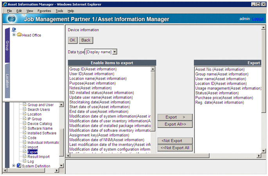The width and height of the screenshot is (268, 176).
Task: Click the <Not Export button
Action: pos(175,141)
